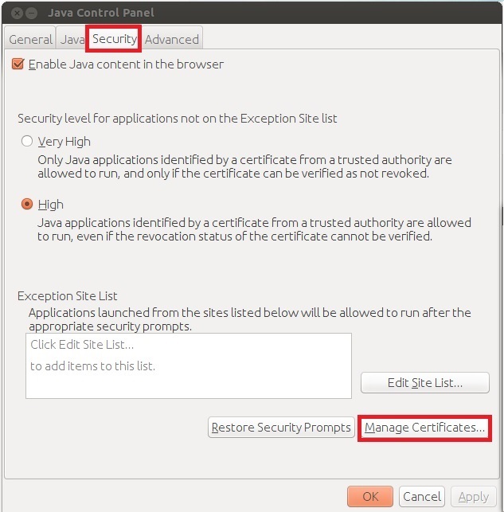Viewport: 504px width, 512px height.
Task: Click the 'Exception Site List' heading label
Action: 68,296
